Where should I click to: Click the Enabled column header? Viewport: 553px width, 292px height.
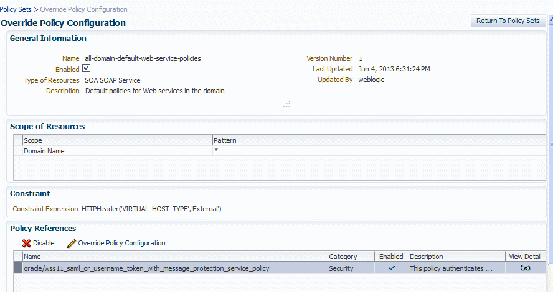tap(391, 257)
